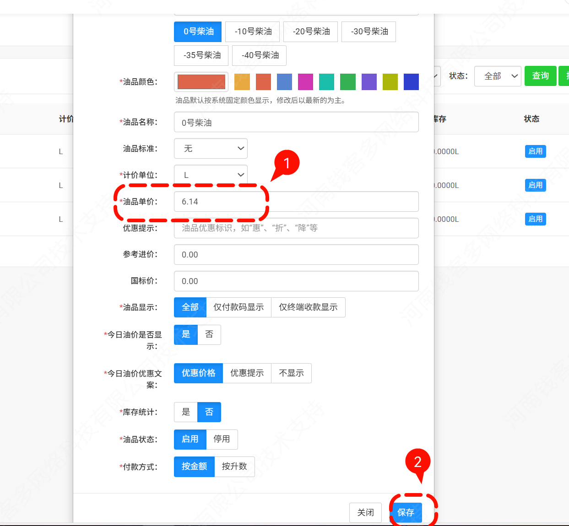The image size is (569, 526).
Task: Click 启用 badge in third table row
Action: (x=535, y=219)
